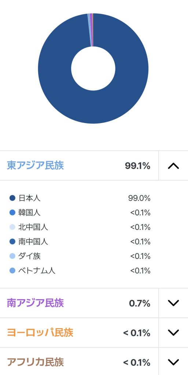188x375 pixels.
Task: Click the 日本人 color dot
Action: pos(12,198)
